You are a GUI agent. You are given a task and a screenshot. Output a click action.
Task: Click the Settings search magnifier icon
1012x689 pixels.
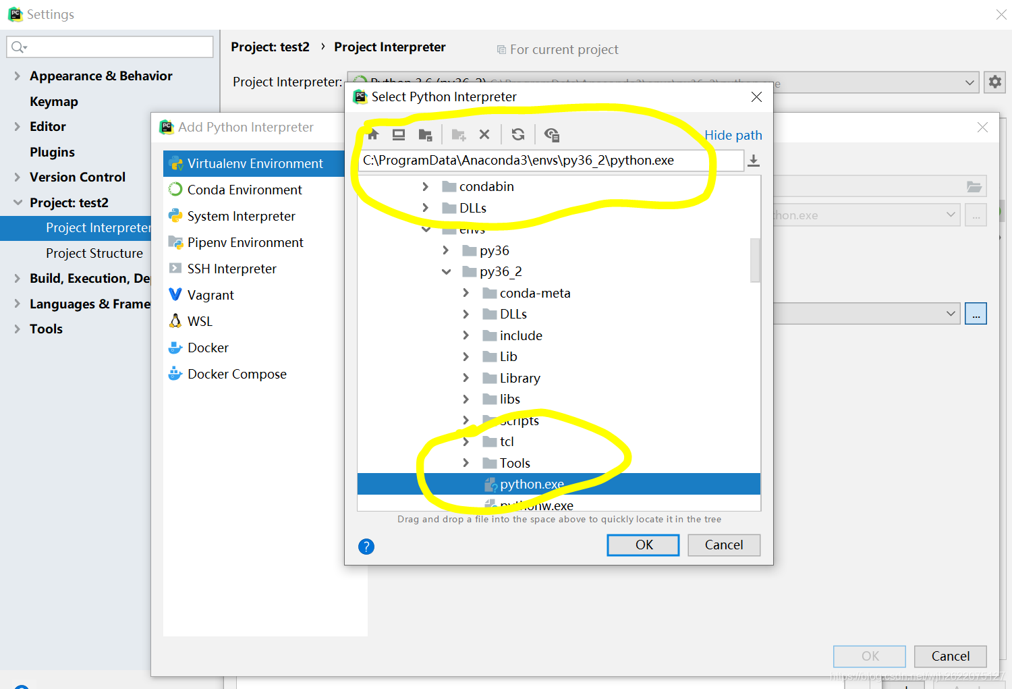19,47
